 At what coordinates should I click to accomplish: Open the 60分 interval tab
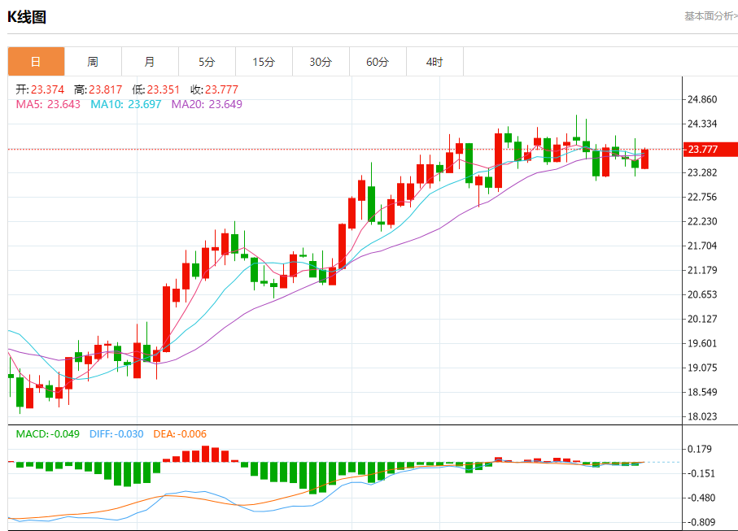click(378, 62)
